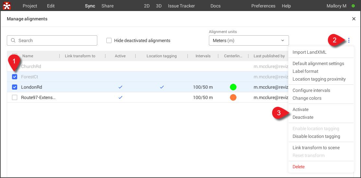
Task: Close the Manage alignments dialog
Action: pos(354,19)
